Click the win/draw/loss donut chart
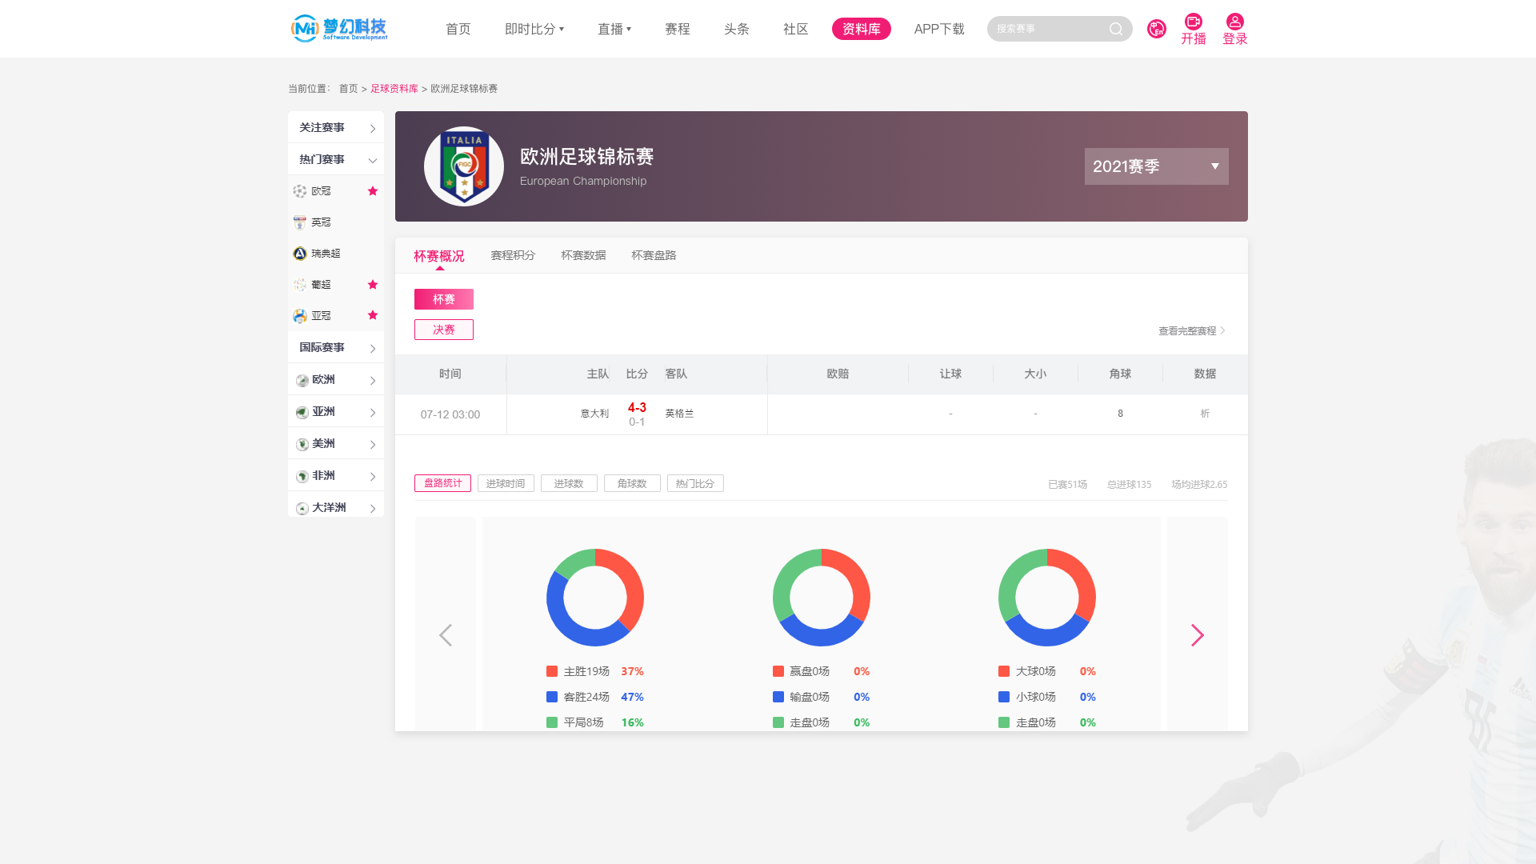This screenshot has width=1536, height=864. coord(595,598)
